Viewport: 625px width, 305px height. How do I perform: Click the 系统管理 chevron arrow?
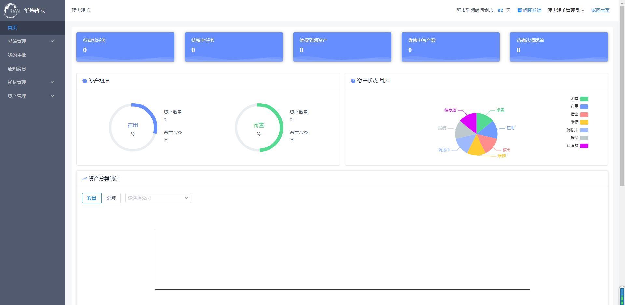click(x=52, y=41)
